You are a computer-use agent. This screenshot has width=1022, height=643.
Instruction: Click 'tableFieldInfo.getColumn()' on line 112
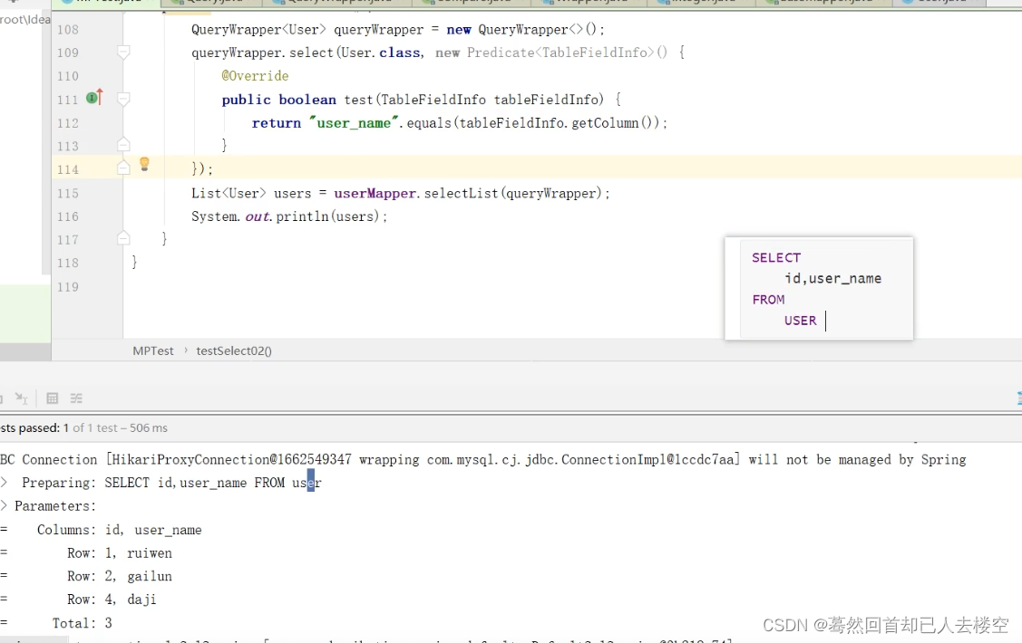(558, 123)
